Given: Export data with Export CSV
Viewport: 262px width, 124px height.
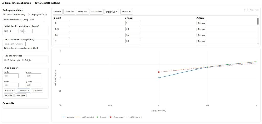Looking at the screenshot, I should 126,12.
